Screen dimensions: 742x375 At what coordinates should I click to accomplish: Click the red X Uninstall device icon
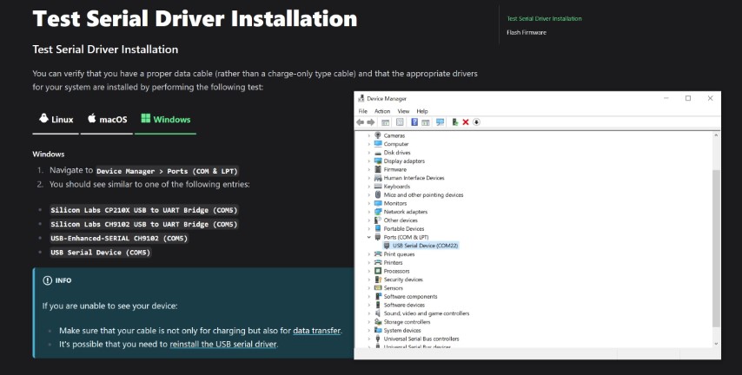point(466,122)
